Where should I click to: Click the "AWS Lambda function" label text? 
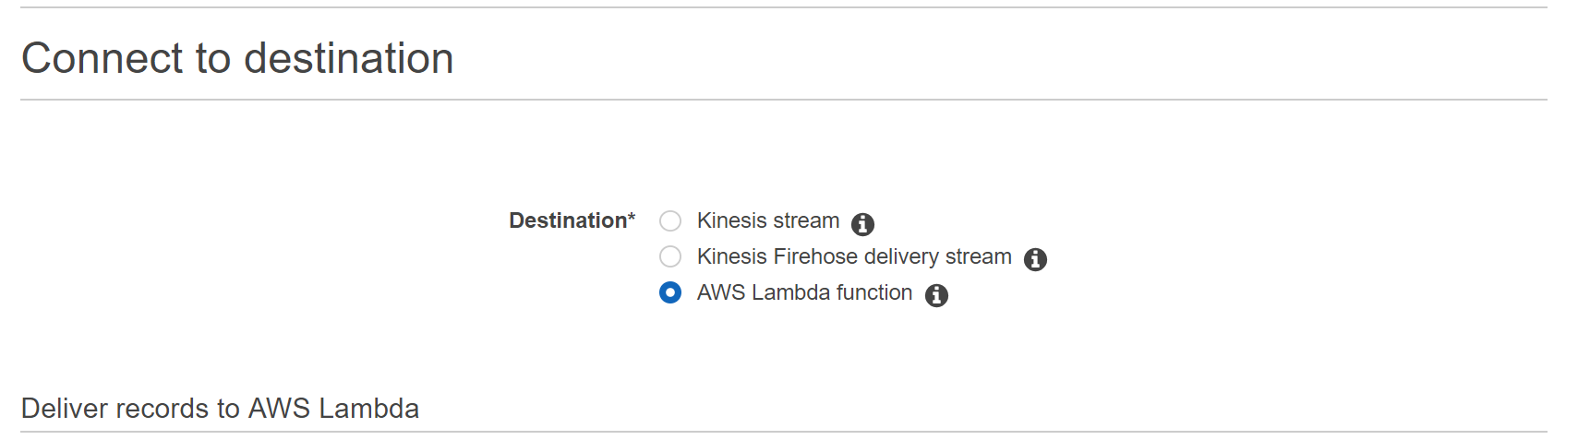pos(804,292)
